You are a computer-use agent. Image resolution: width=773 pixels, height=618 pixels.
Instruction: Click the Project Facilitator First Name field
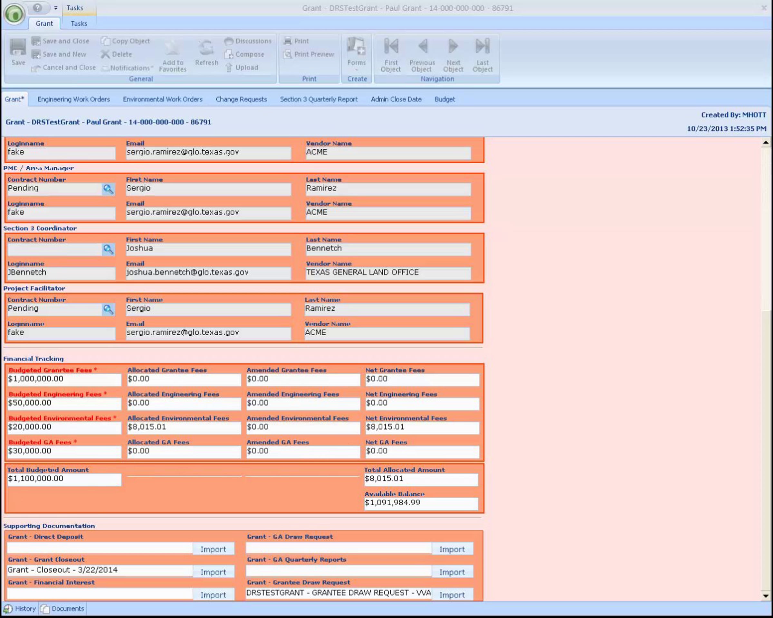(x=208, y=309)
